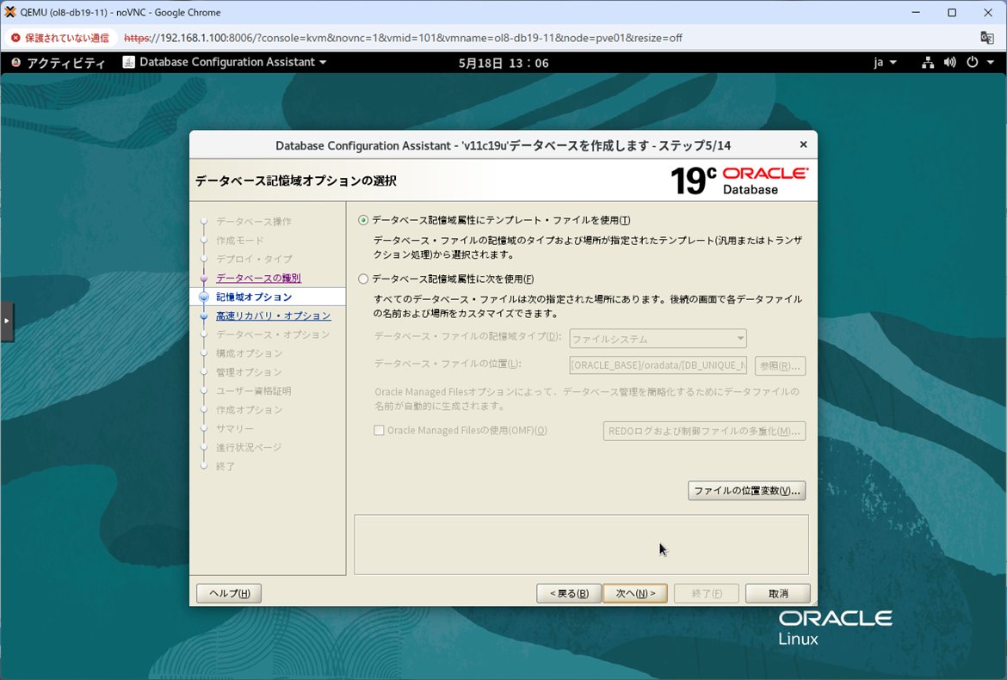Click the 作成オプション step label
The height and width of the screenshot is (680, 1007).
tap(250, 409)
